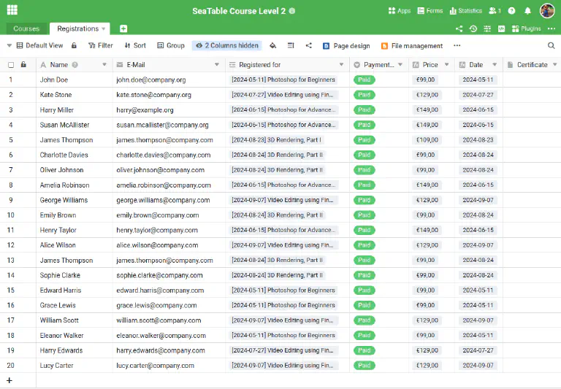The width and height of the screenshot is (561, 389).
Task: Expand the Name column dropdown
Action: point(105,65)
